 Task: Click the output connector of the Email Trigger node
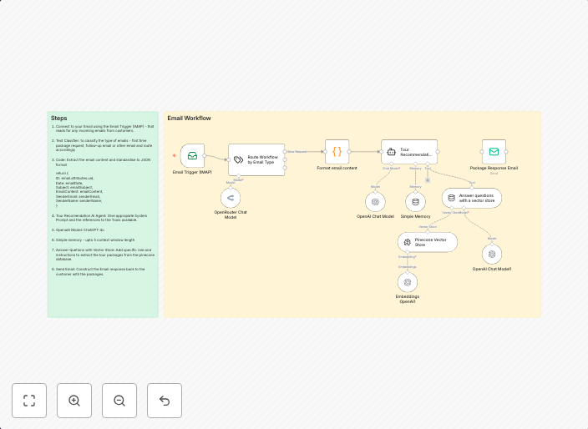[x=205, y=155]
